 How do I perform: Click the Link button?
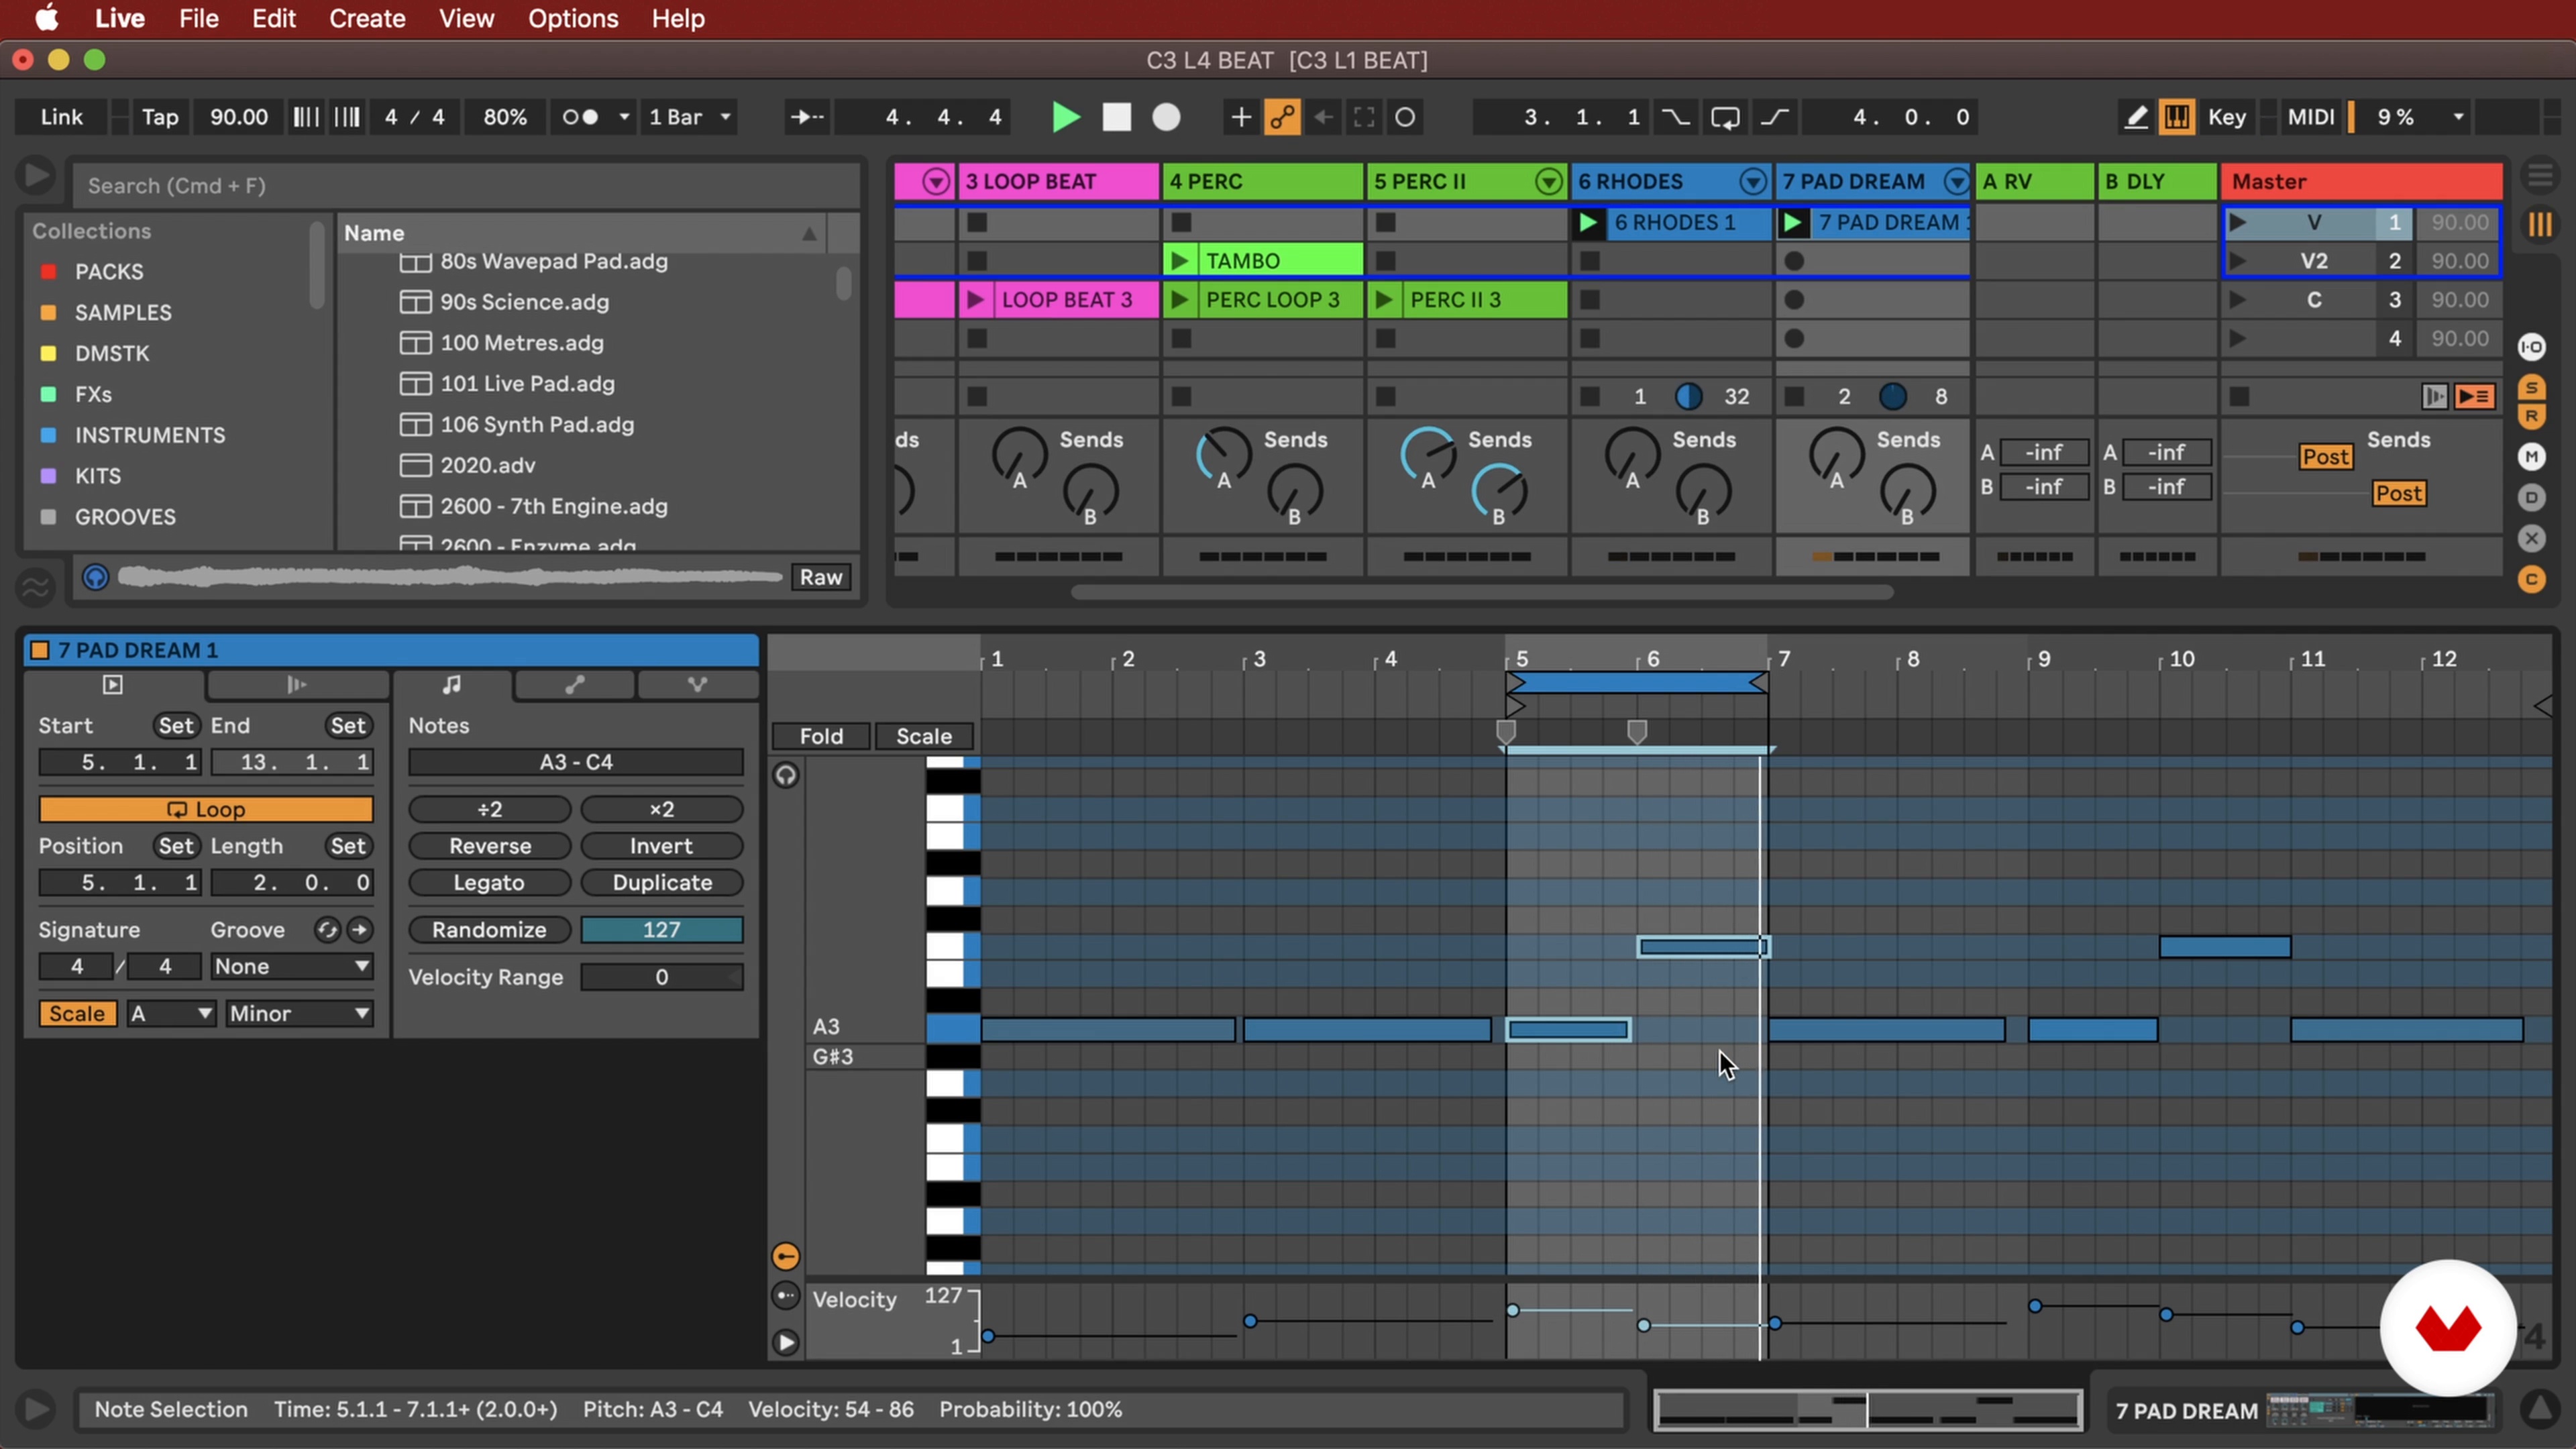coord(62,117)
